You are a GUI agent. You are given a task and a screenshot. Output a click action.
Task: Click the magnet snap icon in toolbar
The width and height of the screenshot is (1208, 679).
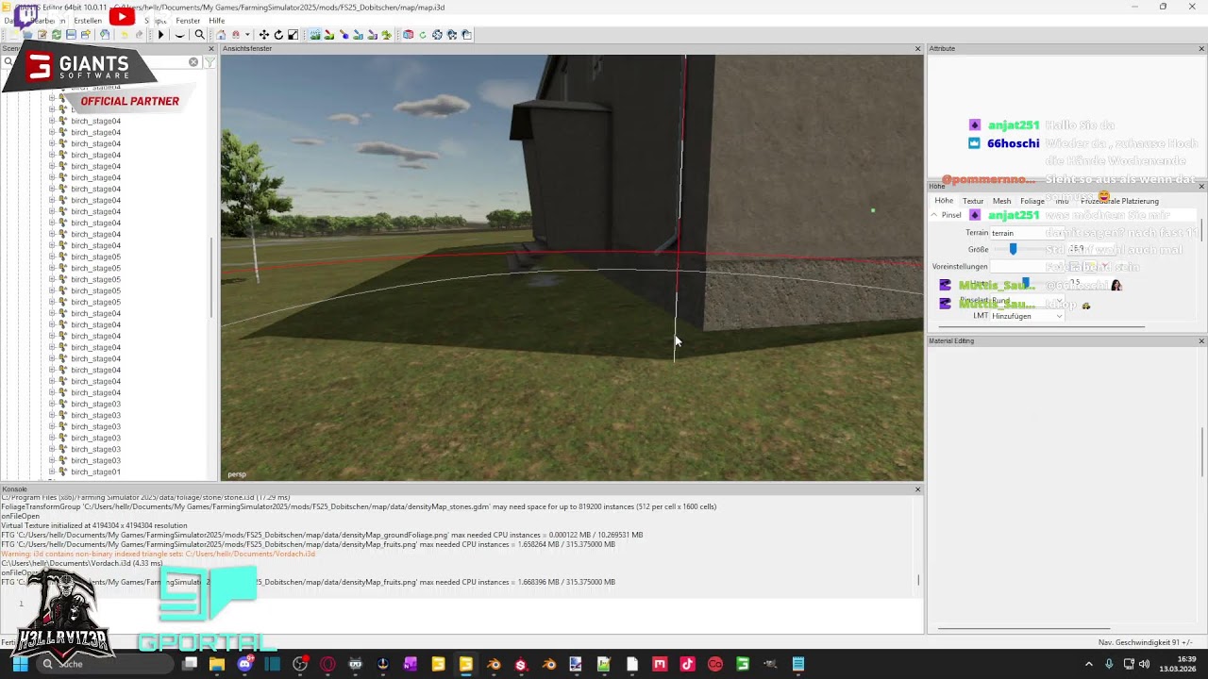click(x=235, y=35)
